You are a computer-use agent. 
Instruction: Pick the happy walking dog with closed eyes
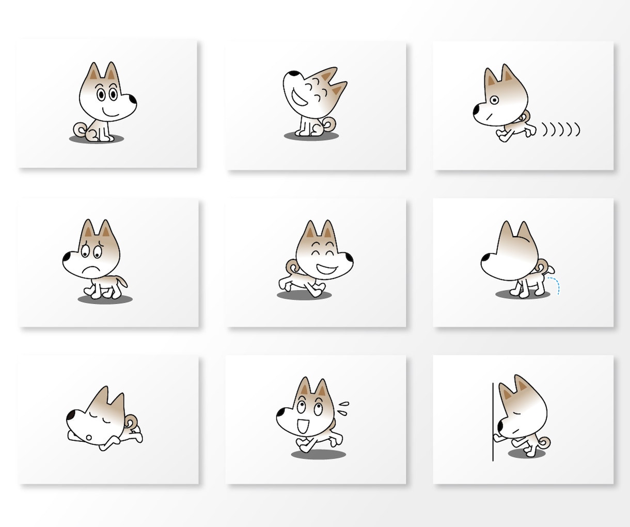tap(316, 262)
